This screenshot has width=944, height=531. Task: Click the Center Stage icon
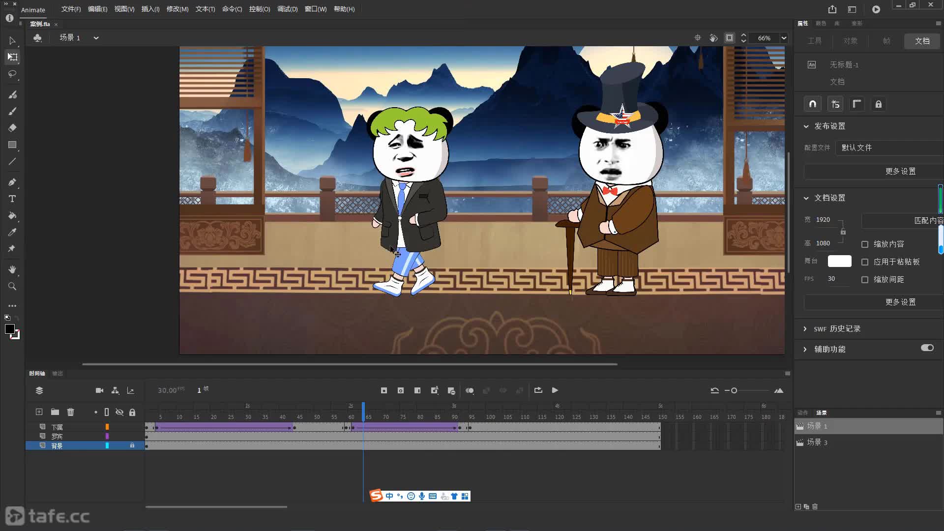(697, 38)
